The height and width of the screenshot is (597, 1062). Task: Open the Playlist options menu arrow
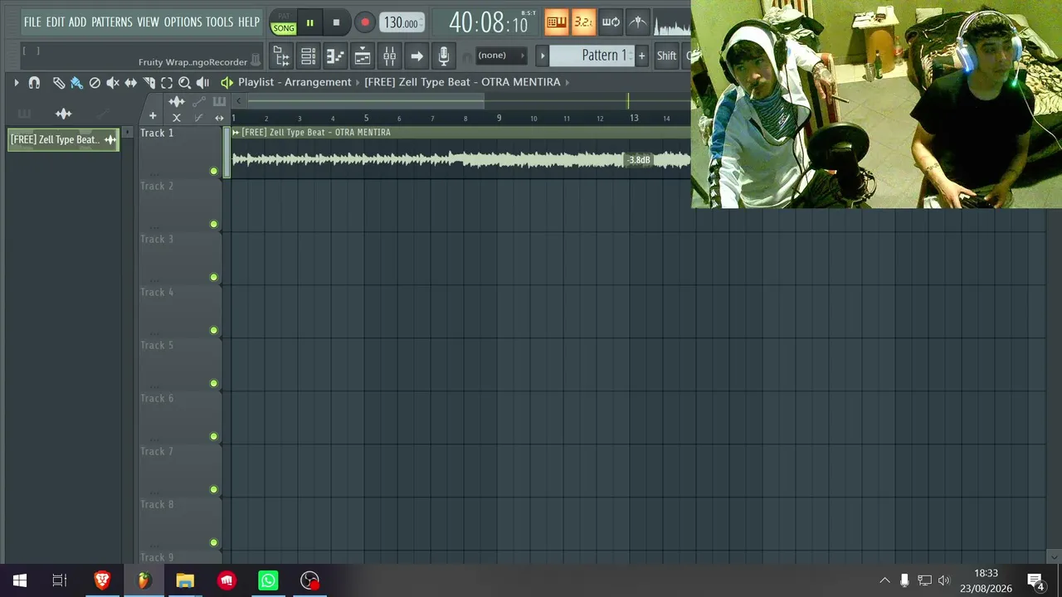pos(16,82)
